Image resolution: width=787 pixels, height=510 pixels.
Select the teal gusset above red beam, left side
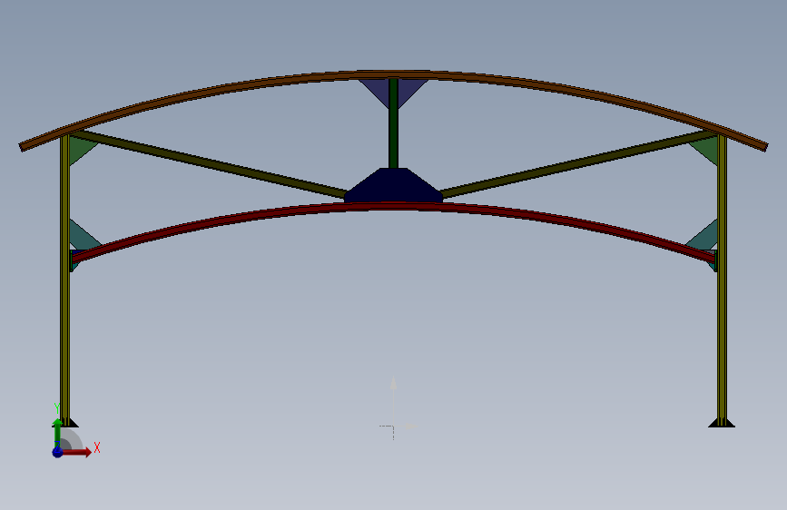tap(83, 236)
